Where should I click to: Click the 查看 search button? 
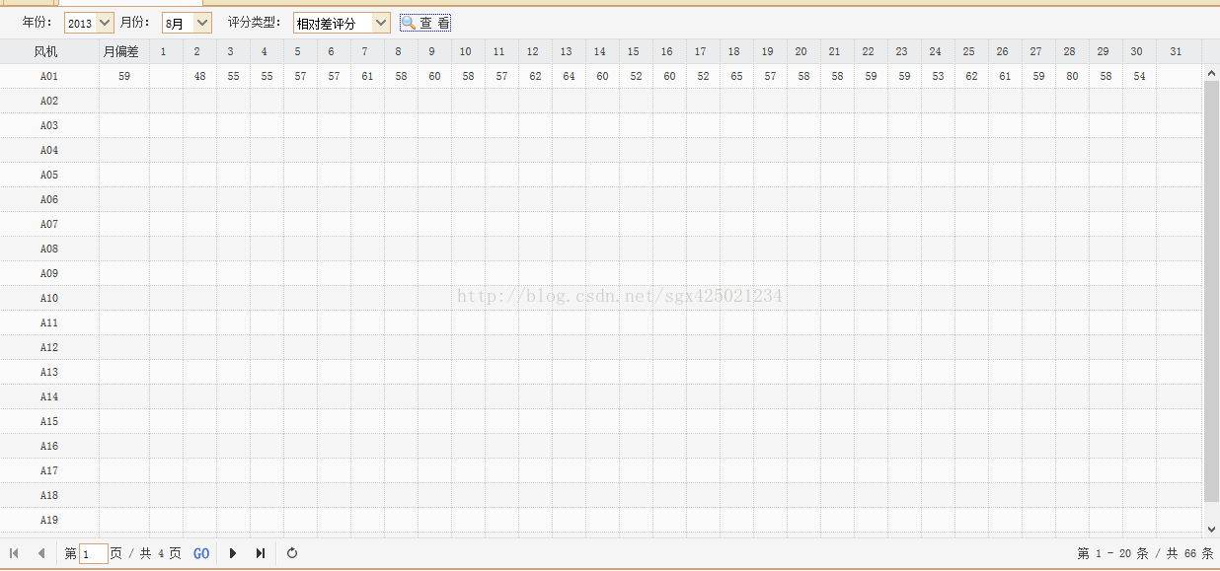click(425, 23)
